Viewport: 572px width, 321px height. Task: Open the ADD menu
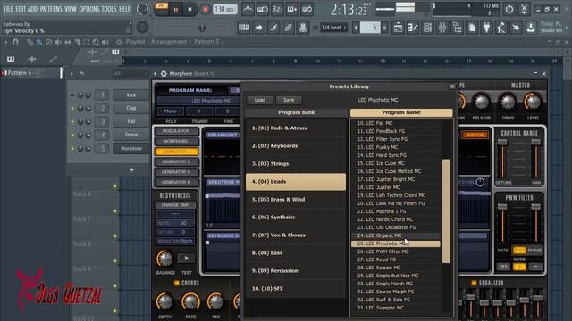32,9
